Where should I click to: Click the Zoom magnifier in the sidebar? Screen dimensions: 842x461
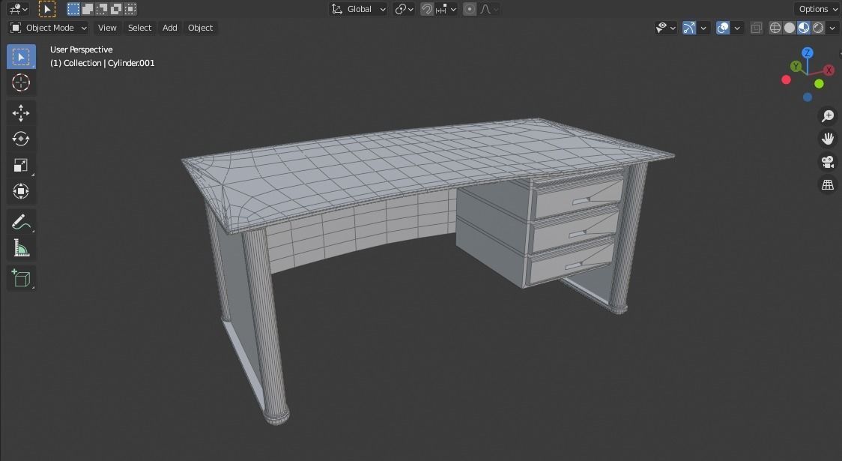tap(827, 115)
